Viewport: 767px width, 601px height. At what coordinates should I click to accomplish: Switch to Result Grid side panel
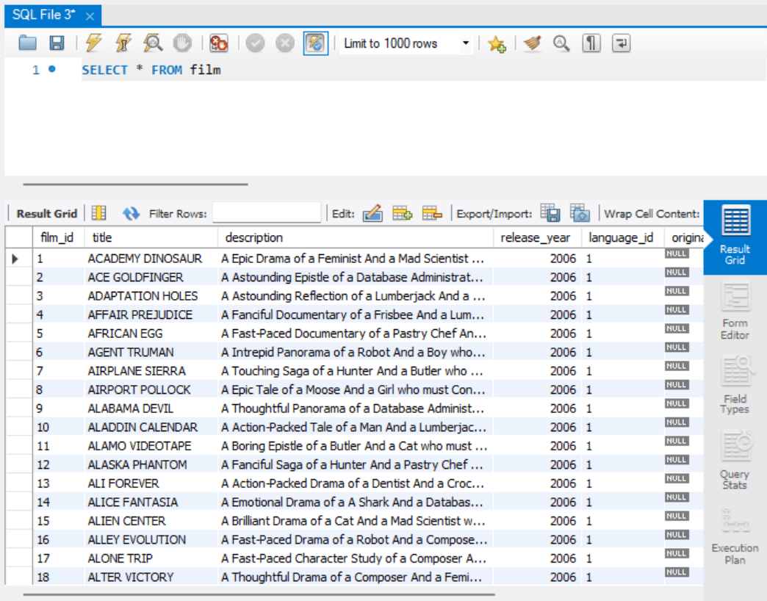735,237
